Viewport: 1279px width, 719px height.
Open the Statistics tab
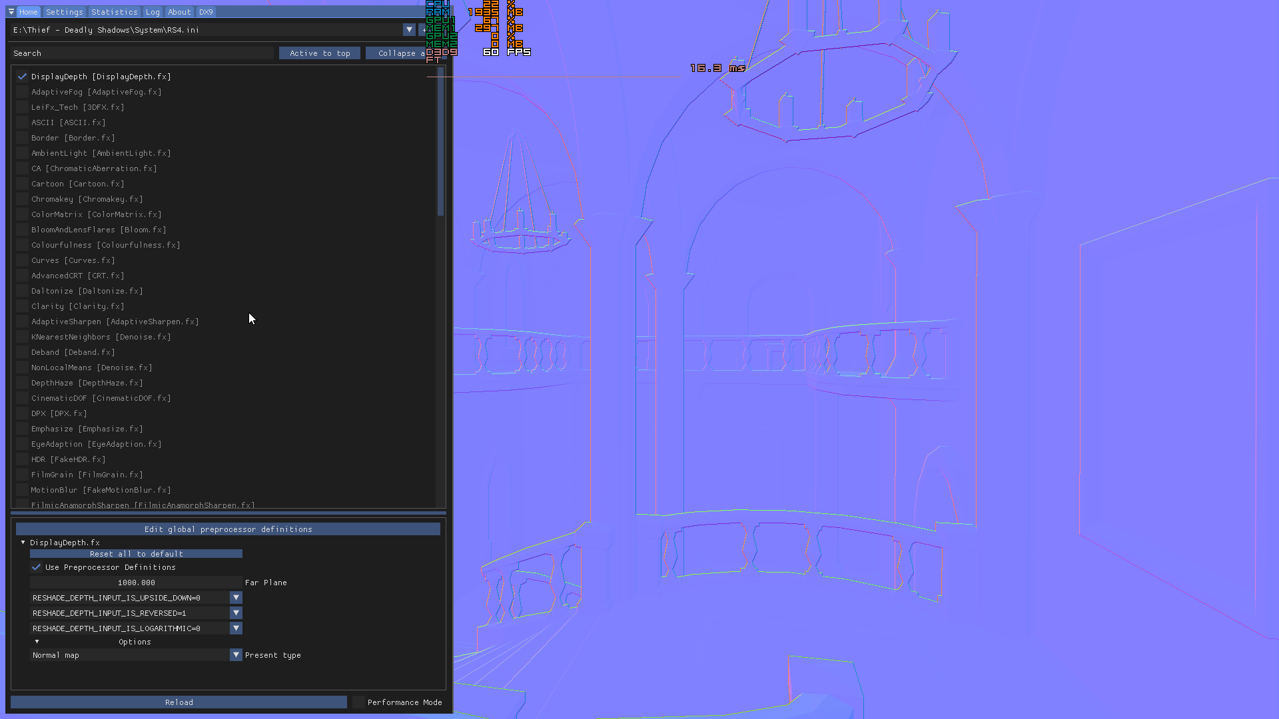pos(115,12)
